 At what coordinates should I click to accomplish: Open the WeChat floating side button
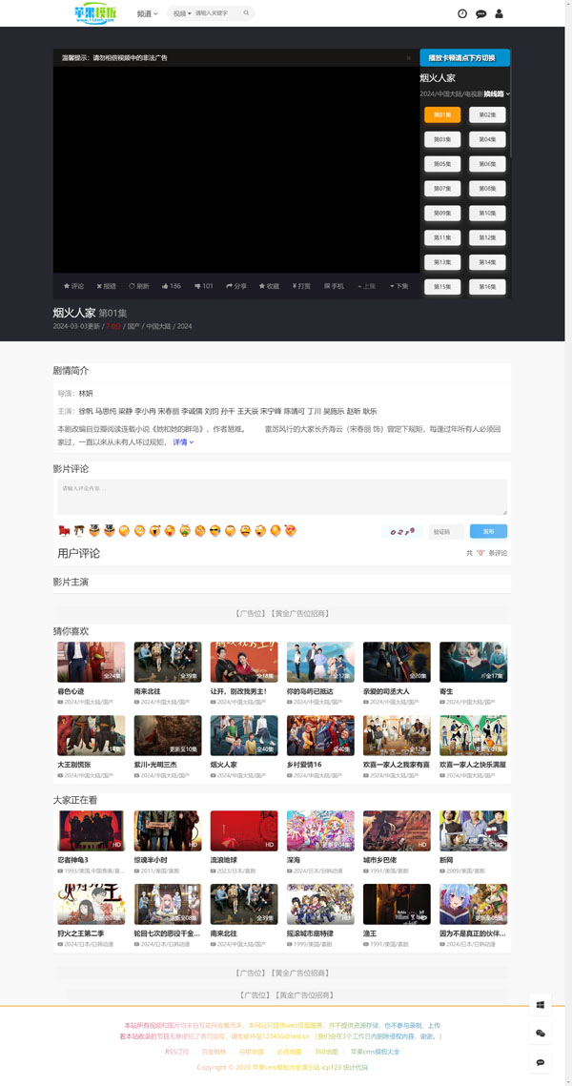pos(541,1033)
